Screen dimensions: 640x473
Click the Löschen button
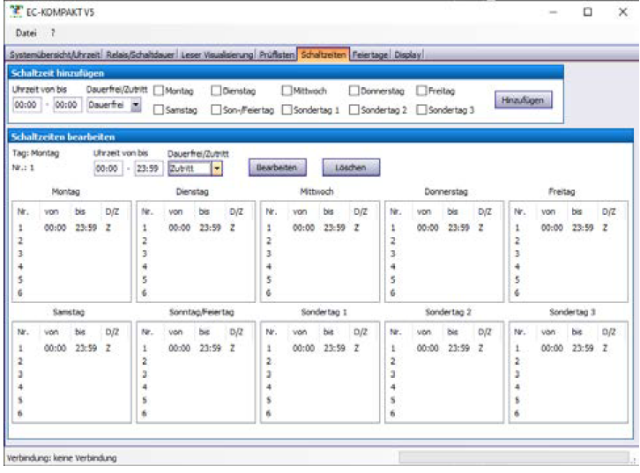pyautogui.click(x=351, y=167)
